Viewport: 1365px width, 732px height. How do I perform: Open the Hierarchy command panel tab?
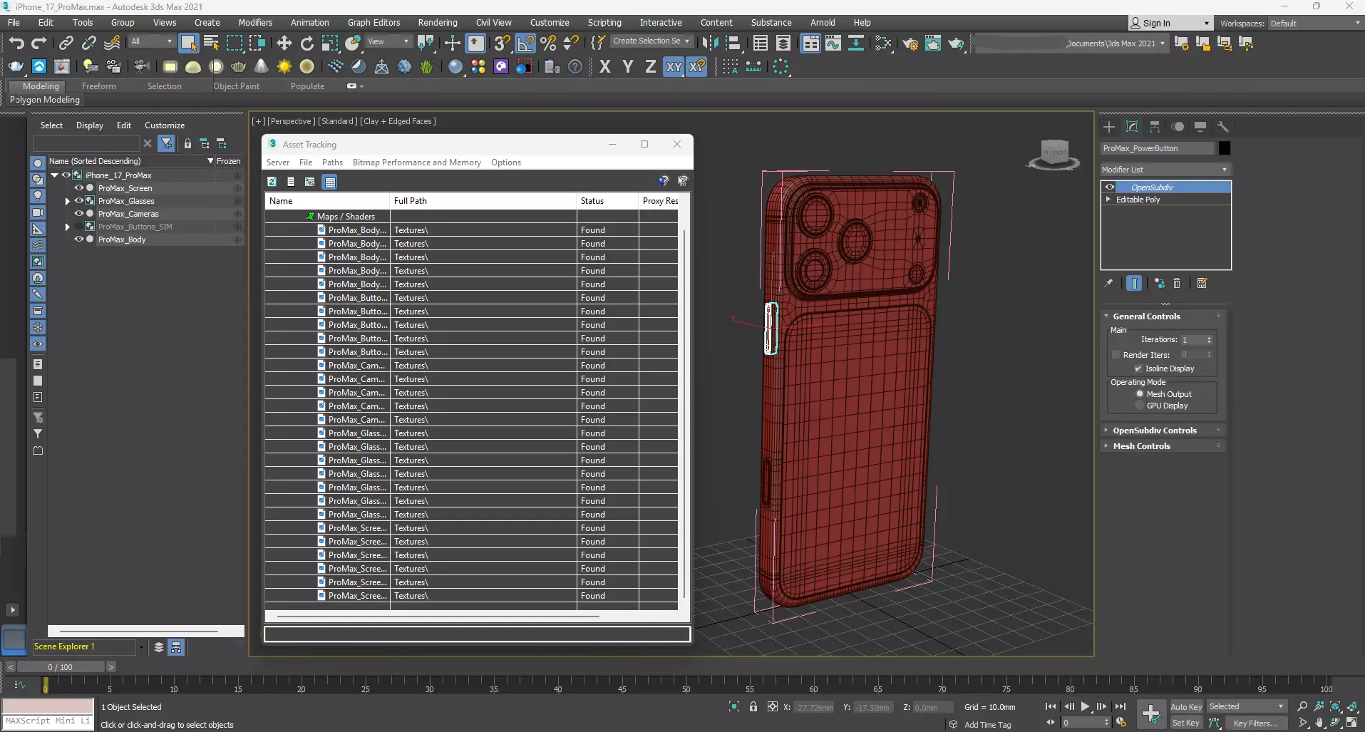[1155, 127]
